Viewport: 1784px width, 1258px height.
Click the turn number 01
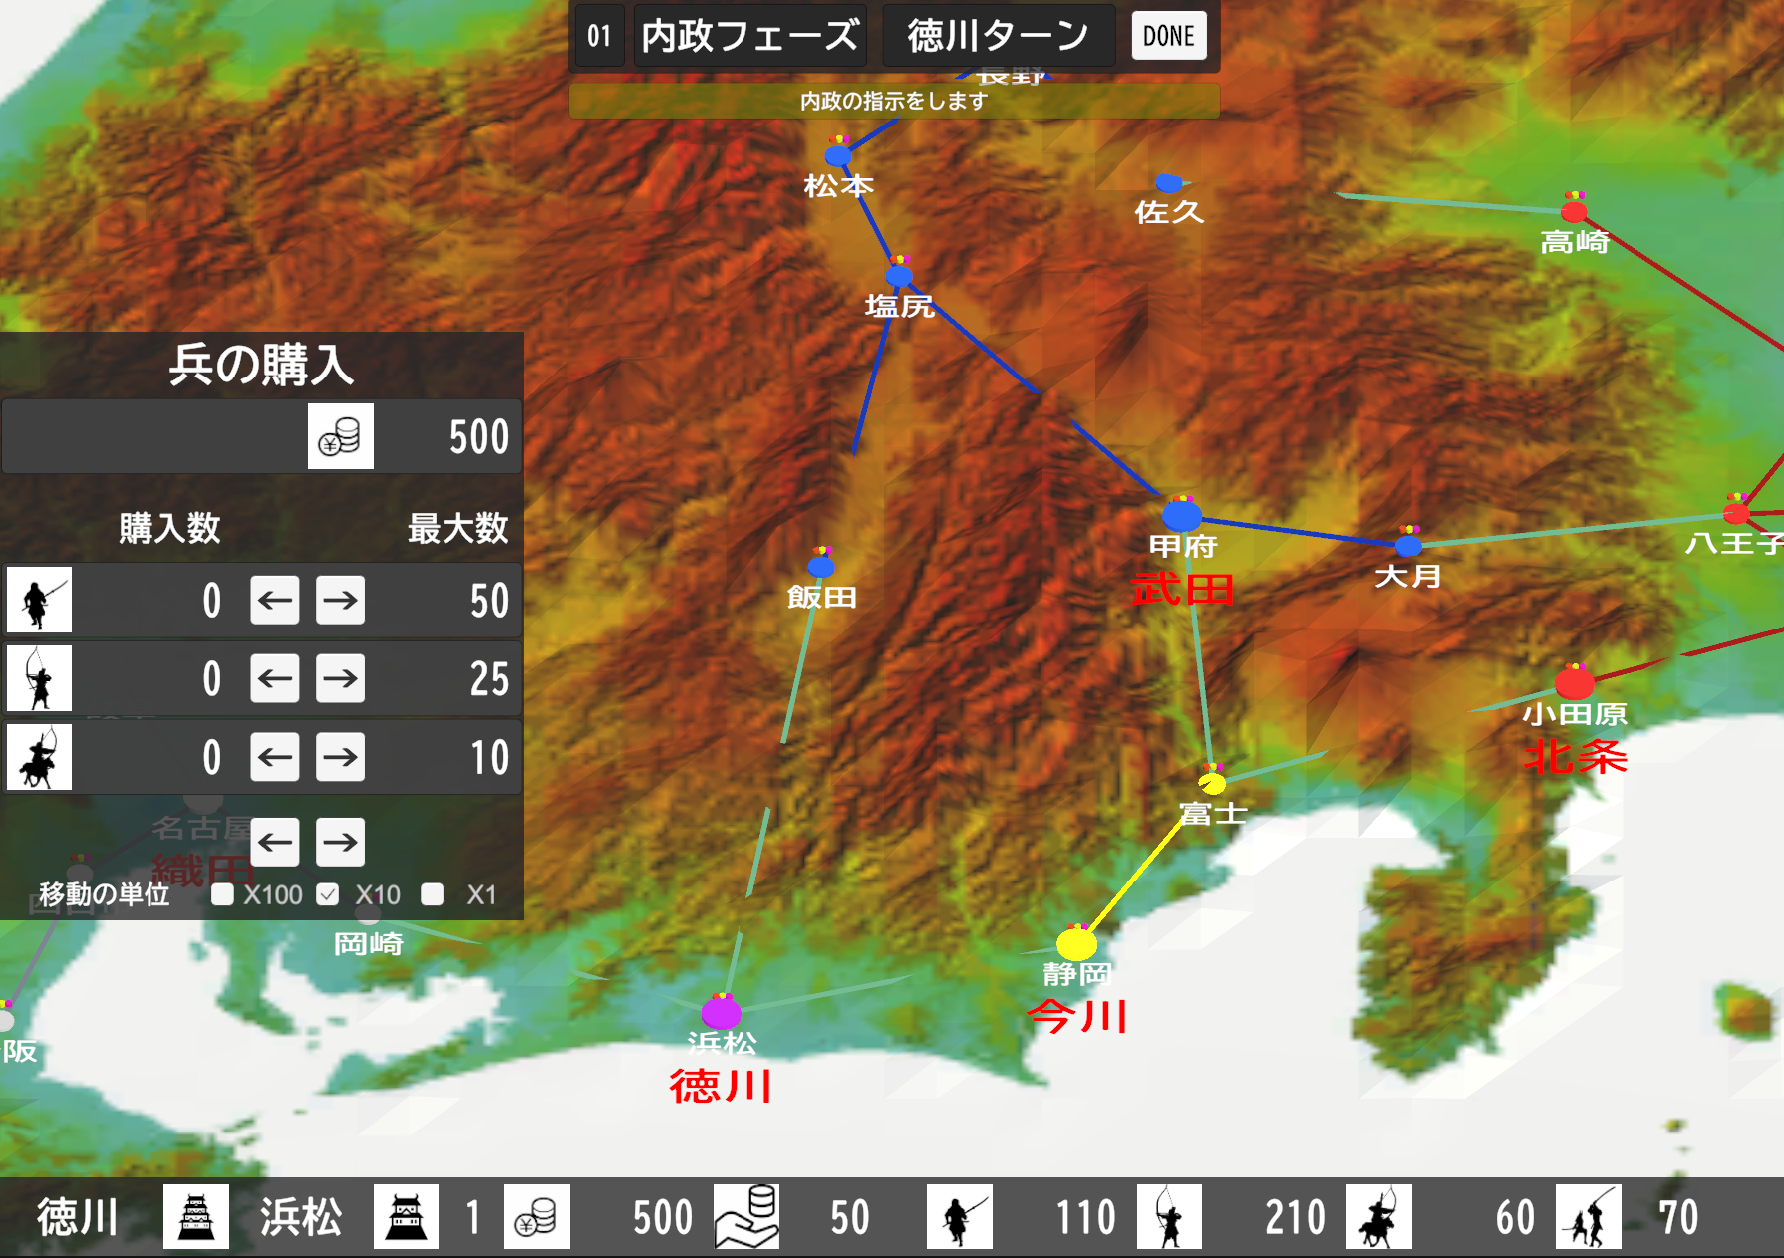[x=599, y=36]
